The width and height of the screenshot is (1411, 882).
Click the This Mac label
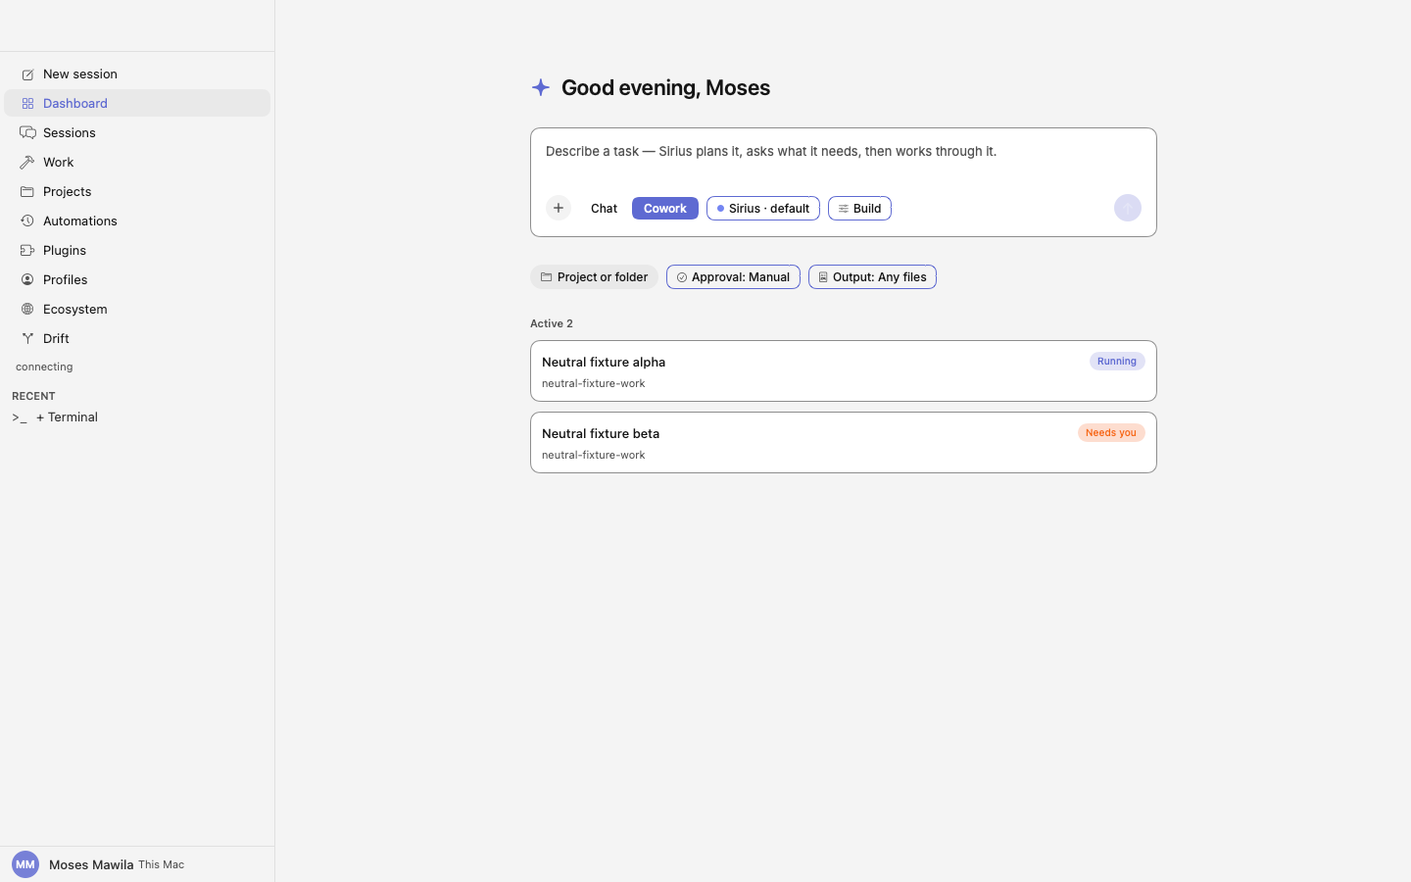[x=161, y=864]
